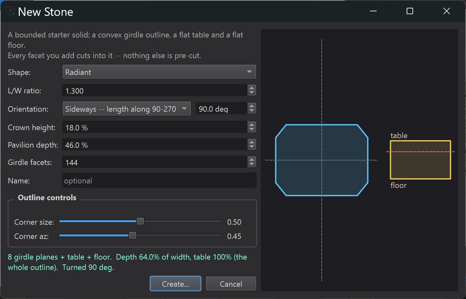466x299 pixels.
Task: Click the New Stone app icon in title bar
Action: click(x=11, y=12)
